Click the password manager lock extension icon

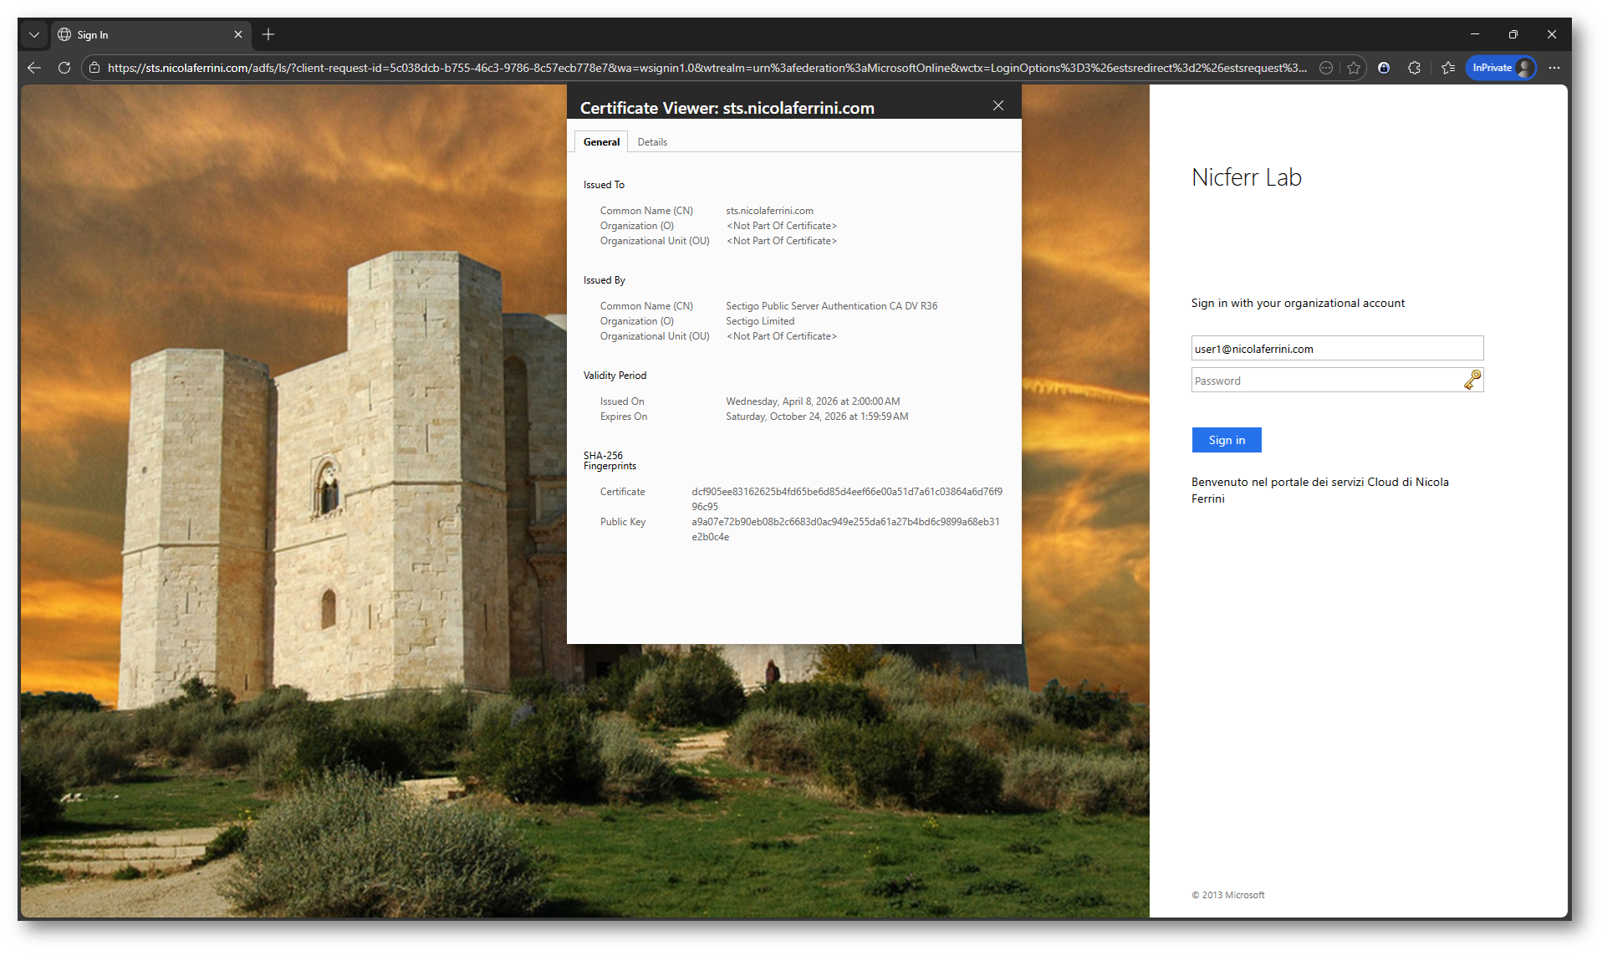(1384, 68)
